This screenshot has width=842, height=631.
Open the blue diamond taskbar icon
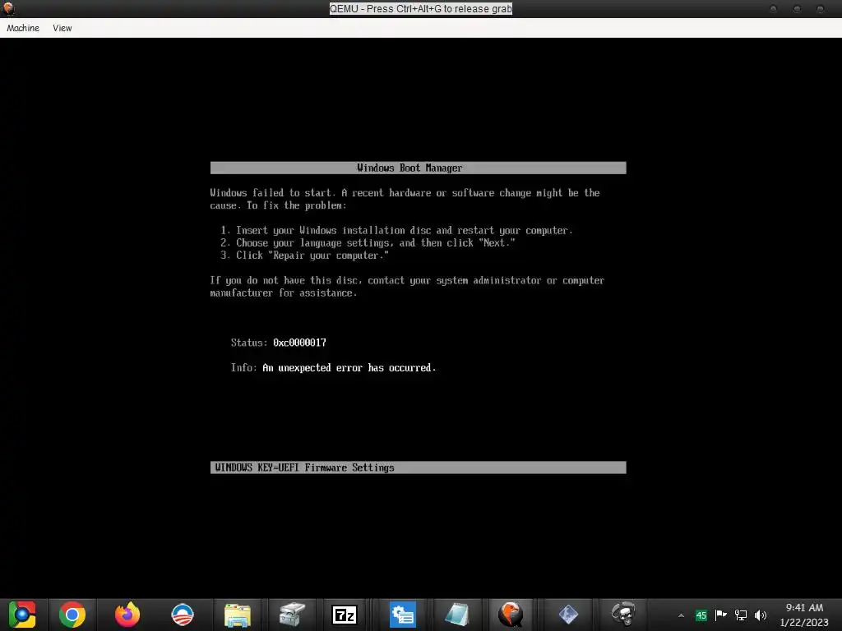(568, 615)
